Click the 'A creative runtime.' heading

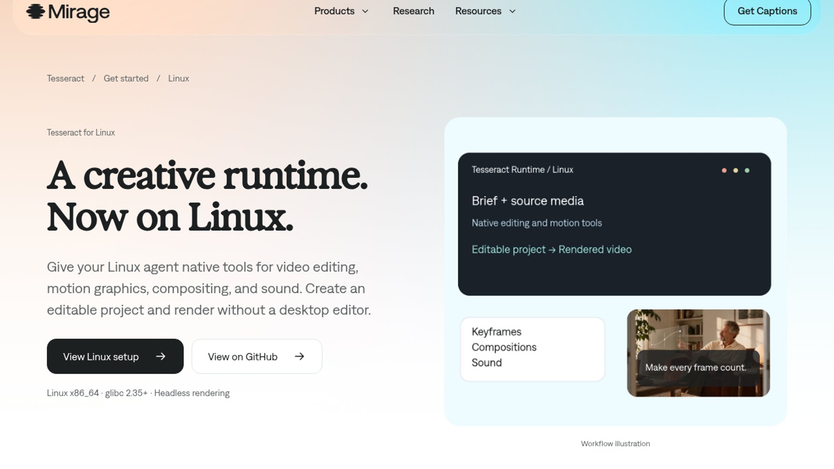point(207,176)
